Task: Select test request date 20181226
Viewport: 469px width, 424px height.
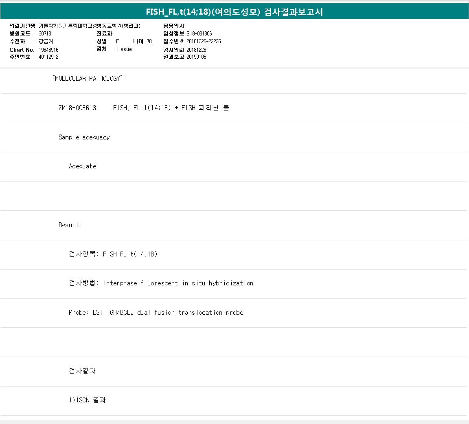Action: click(x=196, y=50)
